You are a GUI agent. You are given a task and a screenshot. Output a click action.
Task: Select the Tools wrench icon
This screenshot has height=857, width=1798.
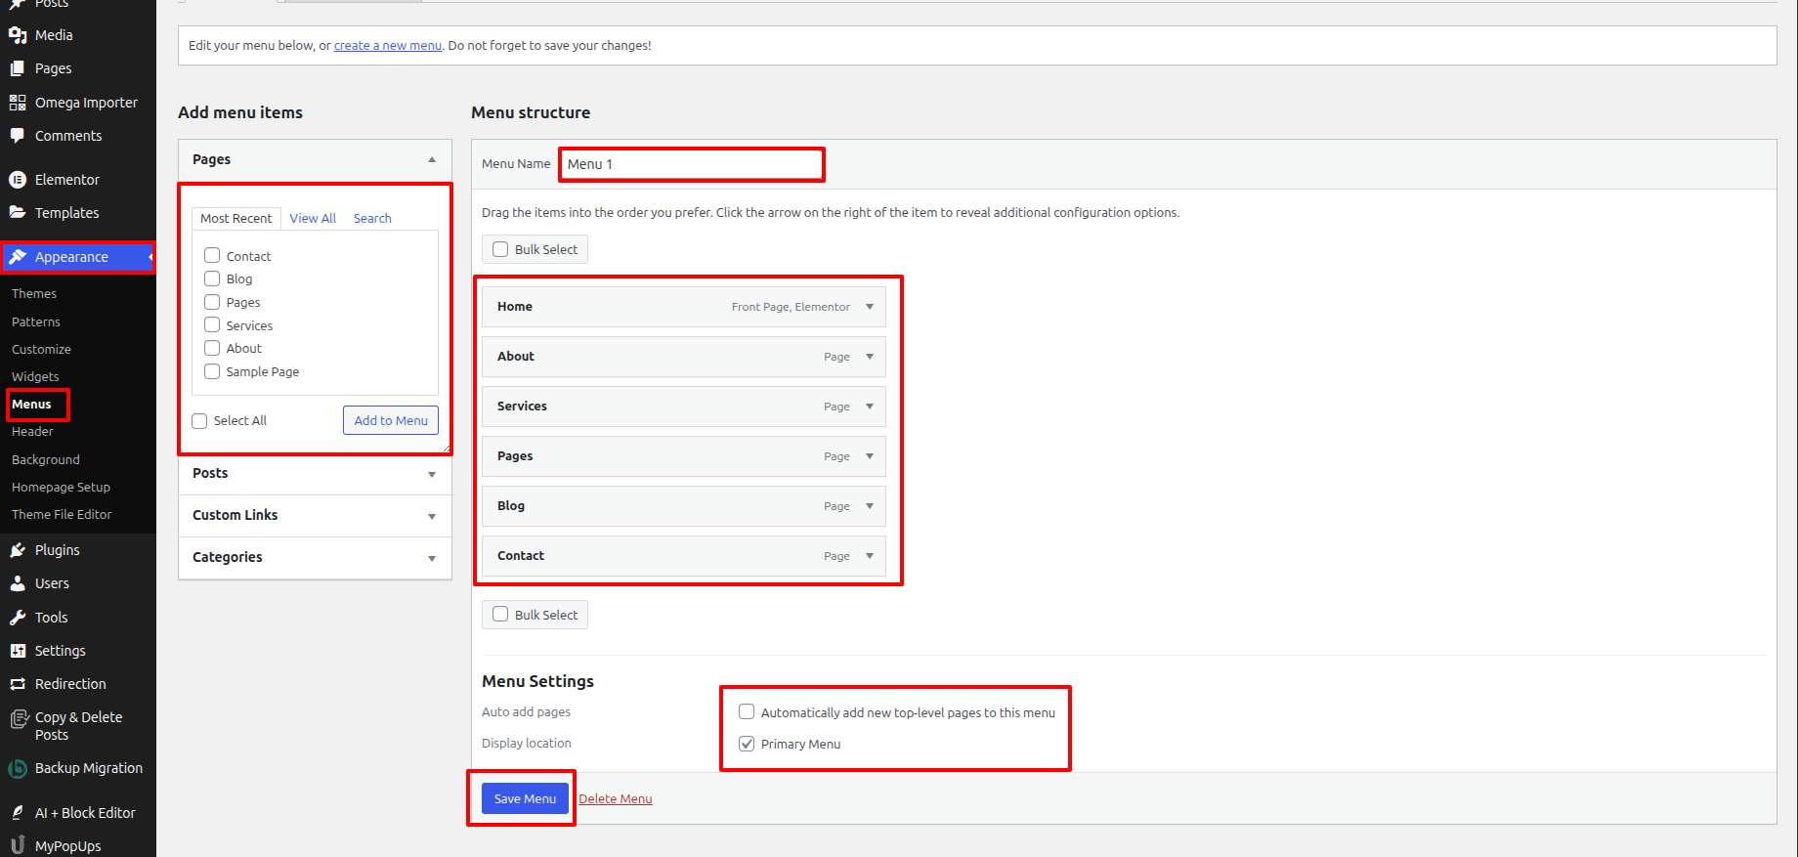(18, 618)
